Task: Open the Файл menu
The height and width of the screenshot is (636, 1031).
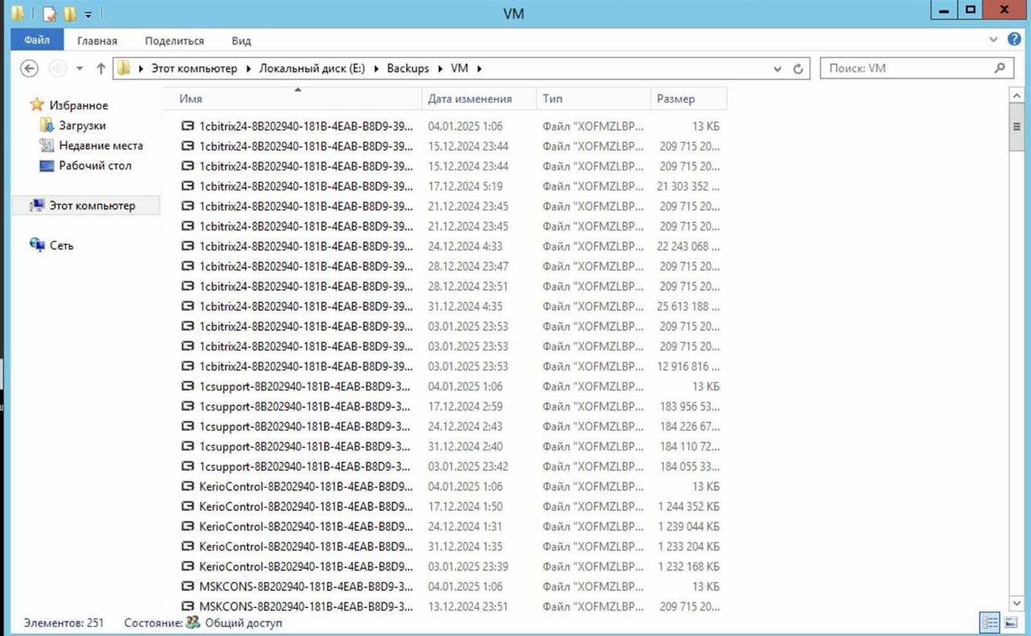Action: click(x=37, y=40)
